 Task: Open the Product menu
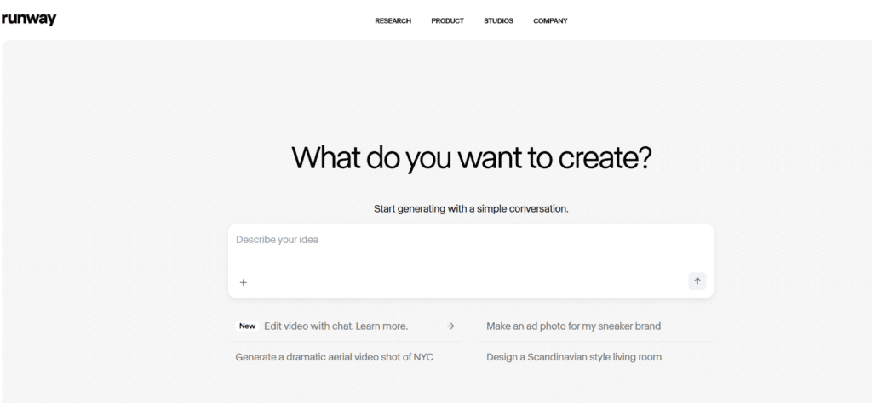(447, 21)
